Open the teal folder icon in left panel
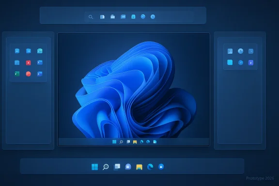This screenshot has width=279, height=186. tap(40, 51)
